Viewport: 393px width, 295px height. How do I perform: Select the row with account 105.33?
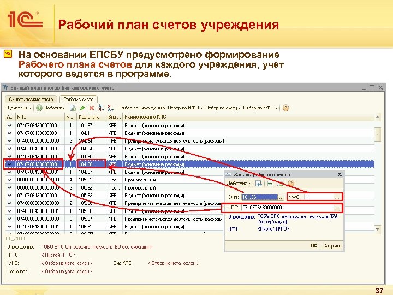point(190,196)
